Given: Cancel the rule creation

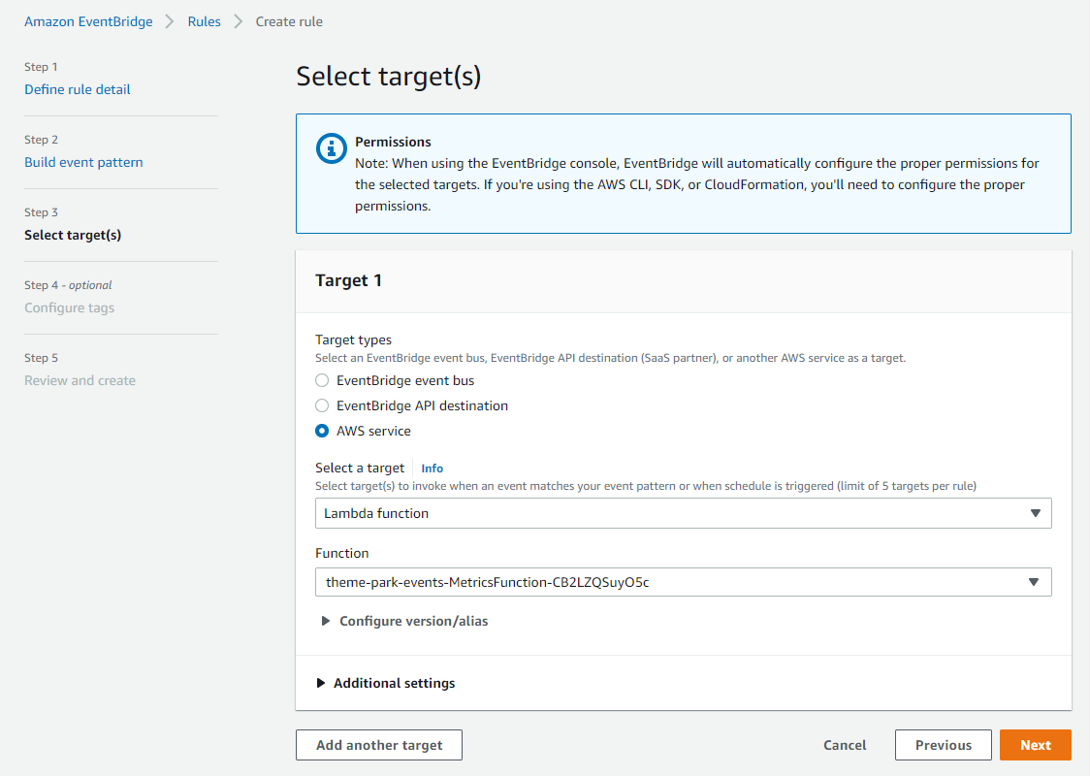Looking at the screenshot, I should point(845,745).
